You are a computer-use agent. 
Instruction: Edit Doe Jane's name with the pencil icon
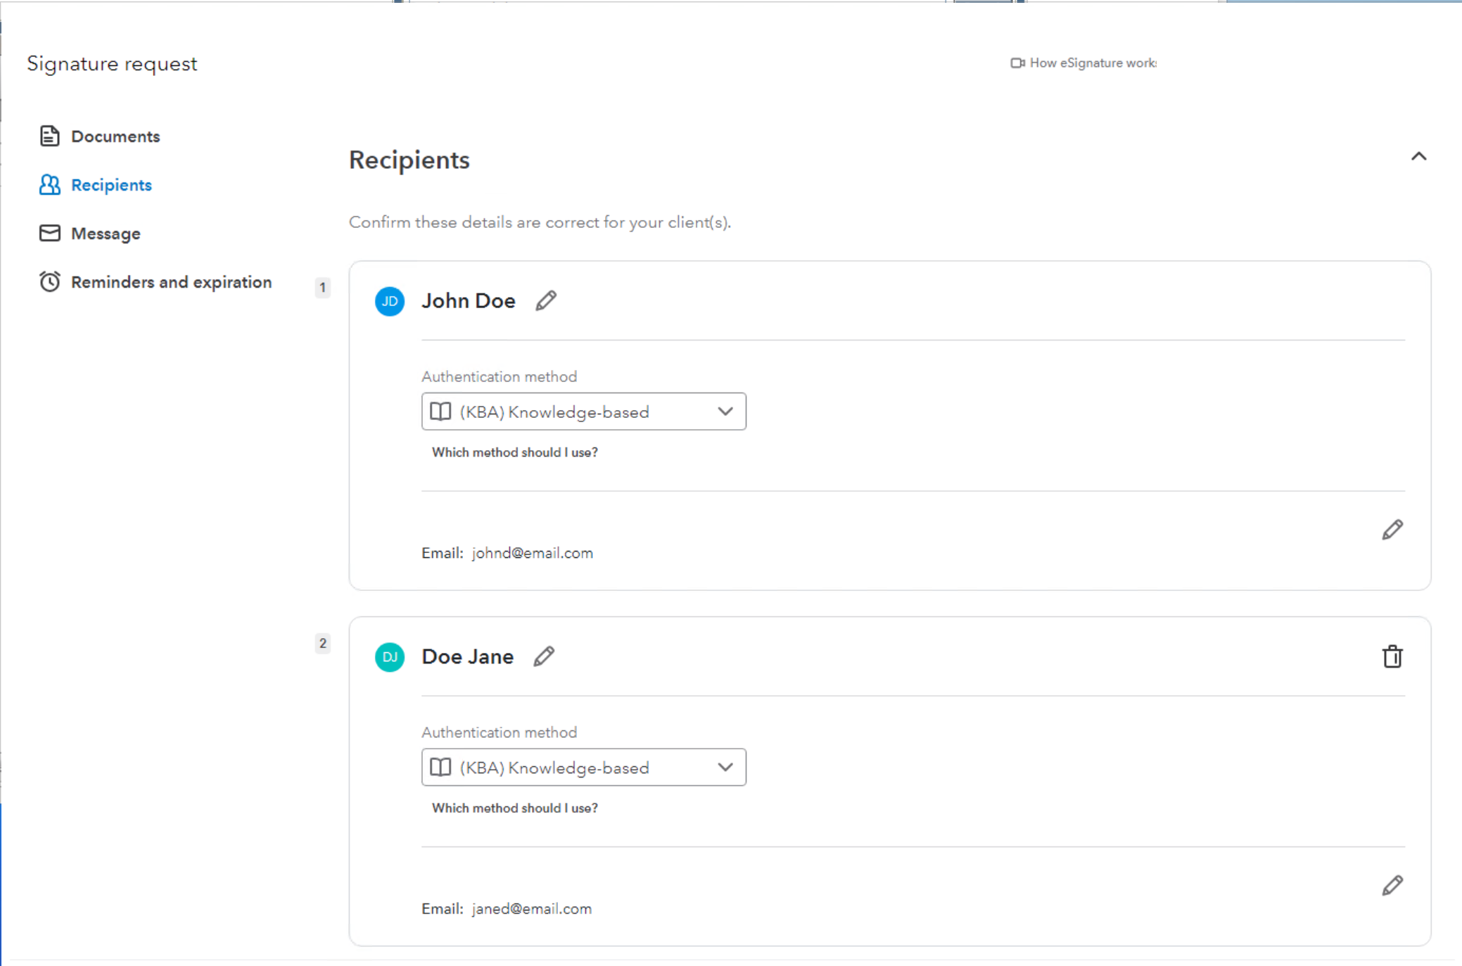[543, 656]
